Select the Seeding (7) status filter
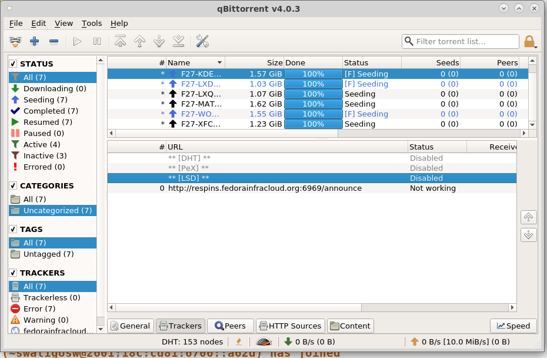The width and height of the screenshot is (547, 358). coord(53,100)
